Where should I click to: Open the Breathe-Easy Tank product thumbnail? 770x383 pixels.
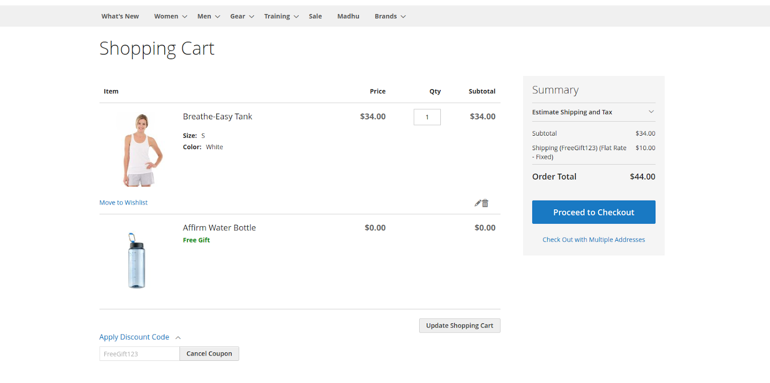141,150
